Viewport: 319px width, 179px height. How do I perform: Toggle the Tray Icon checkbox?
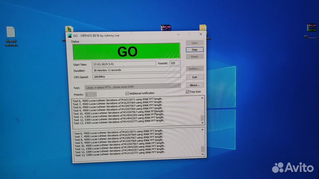pyautogui.click(x=187, y=91)
